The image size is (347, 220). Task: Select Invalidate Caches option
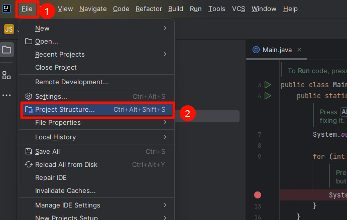point(65,190)
